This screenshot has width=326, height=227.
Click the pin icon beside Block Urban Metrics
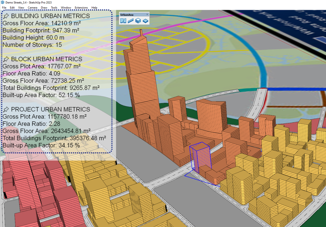tap(6, 59)
